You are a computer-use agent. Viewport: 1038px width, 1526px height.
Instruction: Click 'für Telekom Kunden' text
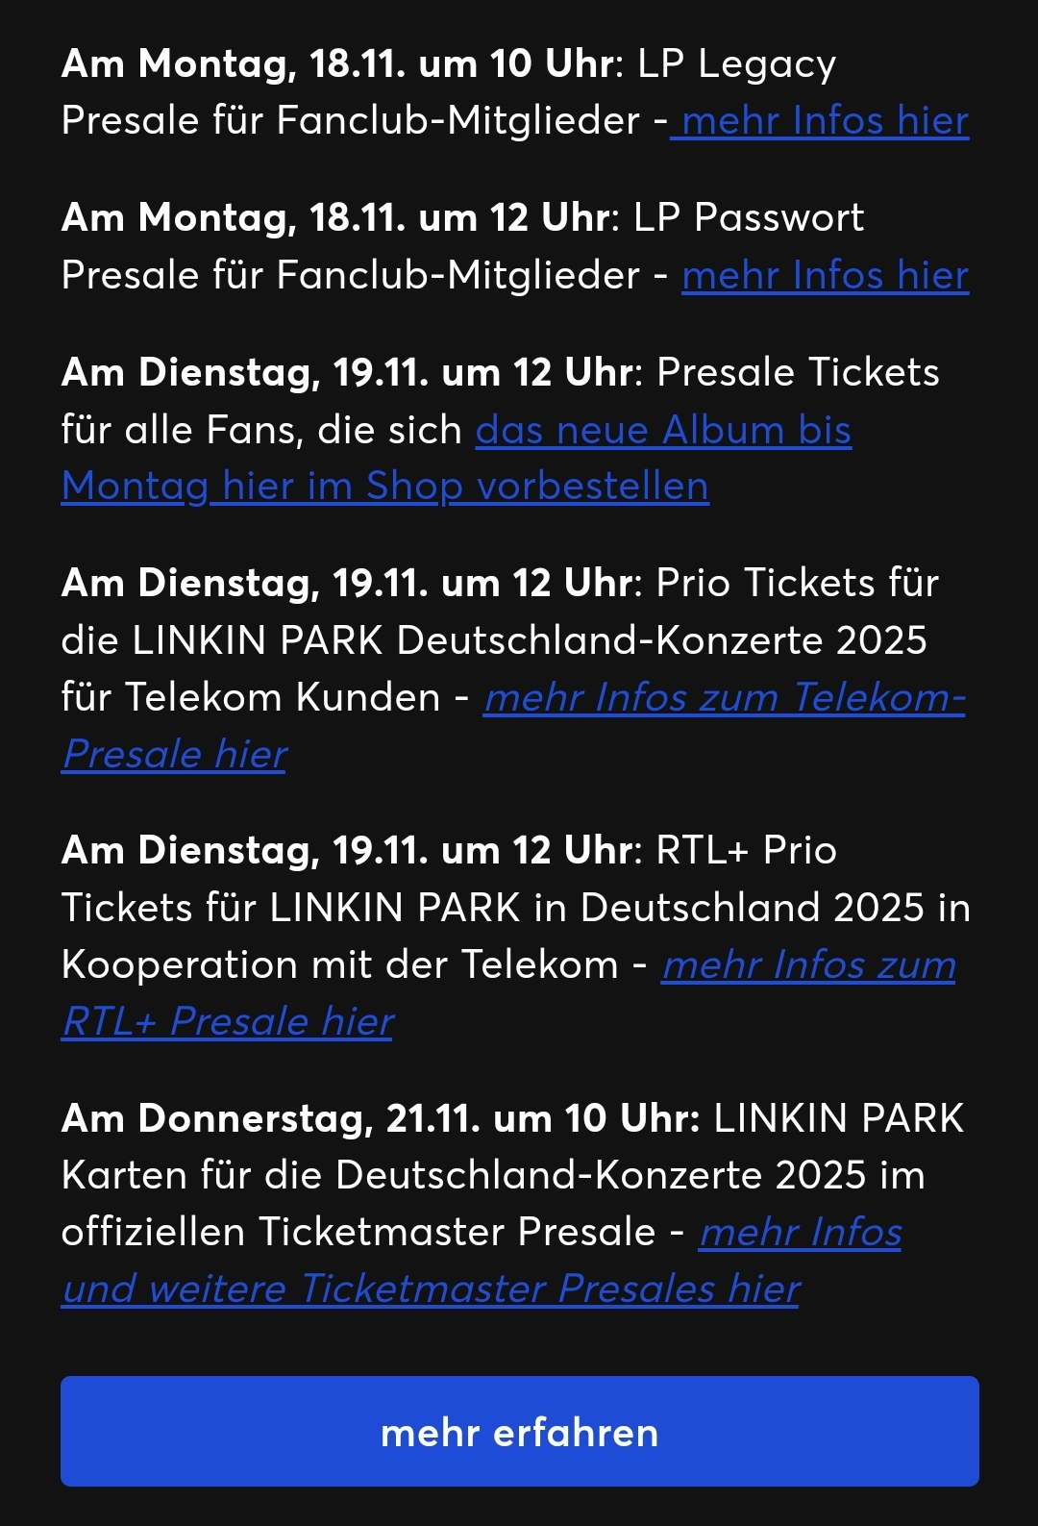click(x=251, y=697)
